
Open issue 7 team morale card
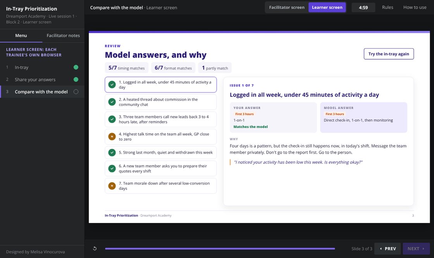pos(160,186)
